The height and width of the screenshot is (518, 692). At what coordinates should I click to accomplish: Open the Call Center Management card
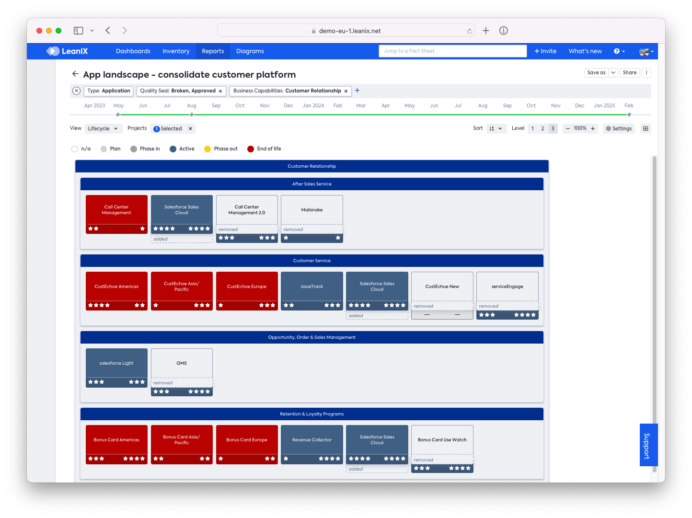[x=116, y=214]
